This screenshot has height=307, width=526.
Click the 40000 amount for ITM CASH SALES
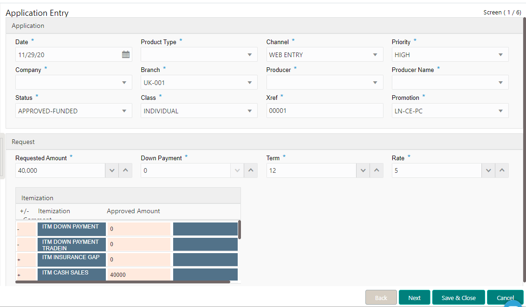point(139,274)
